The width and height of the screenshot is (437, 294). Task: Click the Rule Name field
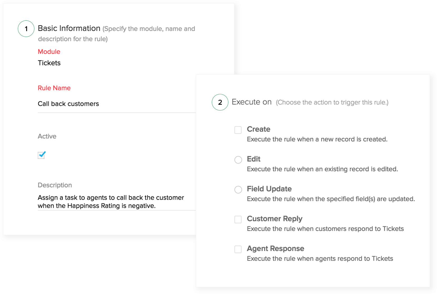pos(54,88)
